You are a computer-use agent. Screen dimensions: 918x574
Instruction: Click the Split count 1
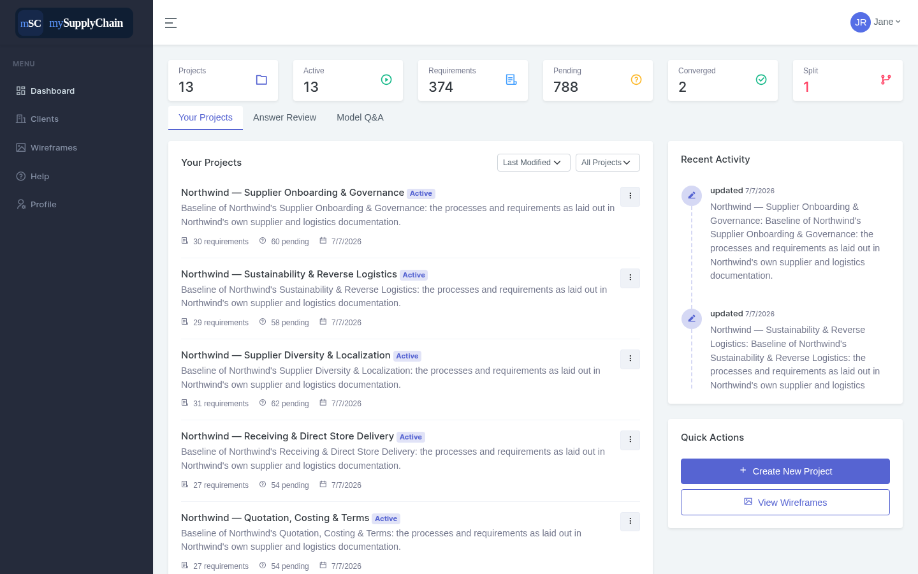pyautogui.click(x=806, y=87)
